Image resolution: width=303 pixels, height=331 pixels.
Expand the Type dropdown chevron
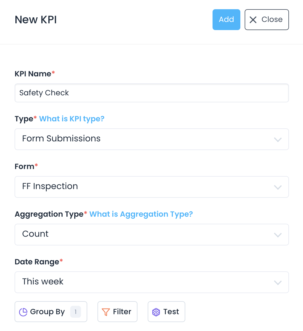(278, 140)
